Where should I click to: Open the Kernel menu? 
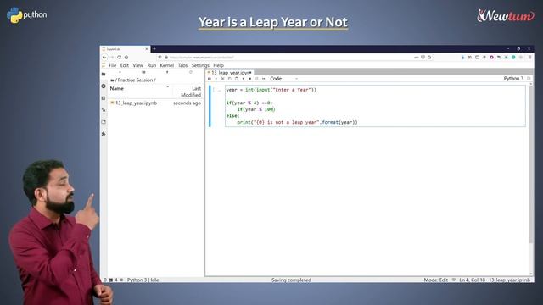tap(167, 65)
